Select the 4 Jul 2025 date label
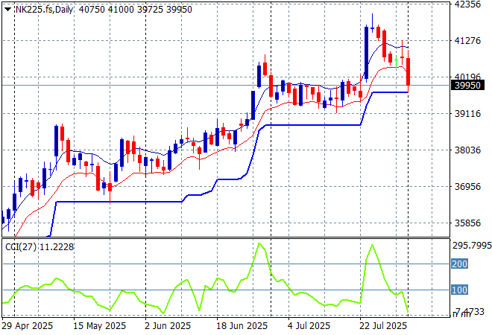Image resolution: width=492 pixels, height=335 pixels. coord(309,326)
